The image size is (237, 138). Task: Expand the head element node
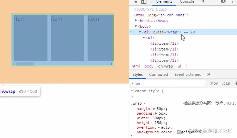tap(136, 20)
